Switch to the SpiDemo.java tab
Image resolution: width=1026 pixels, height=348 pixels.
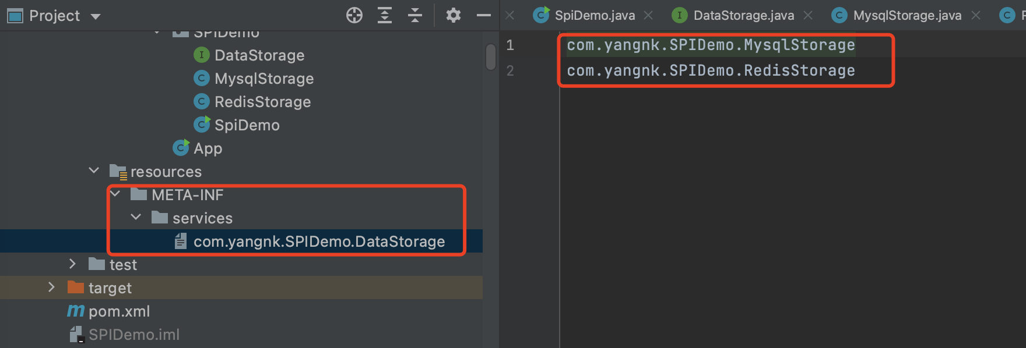click(x=594, y=16)
